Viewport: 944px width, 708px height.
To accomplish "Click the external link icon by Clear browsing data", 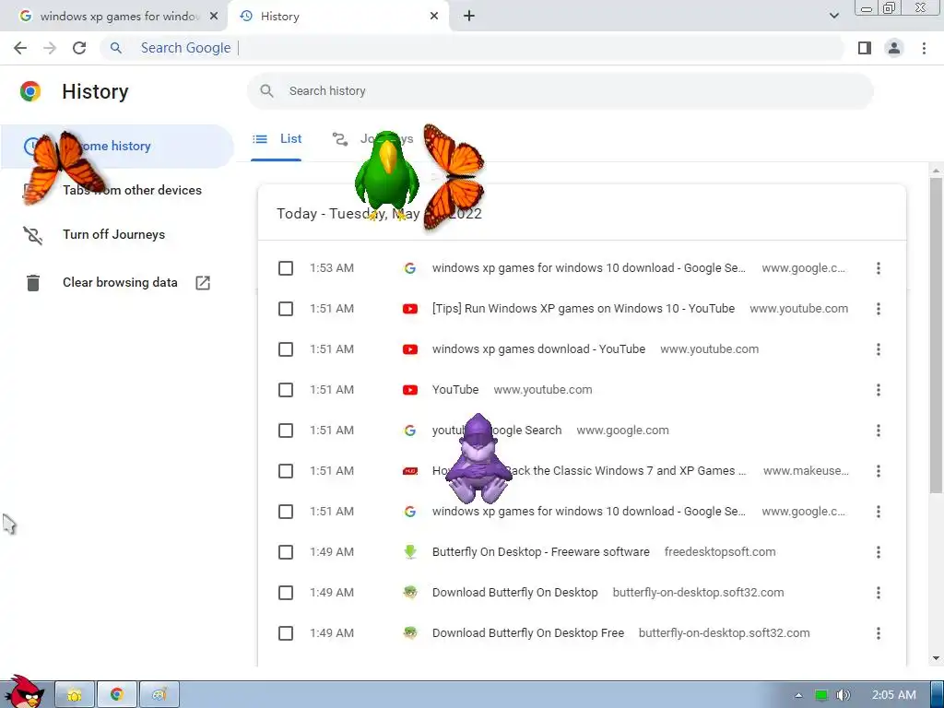I will 203,282.
